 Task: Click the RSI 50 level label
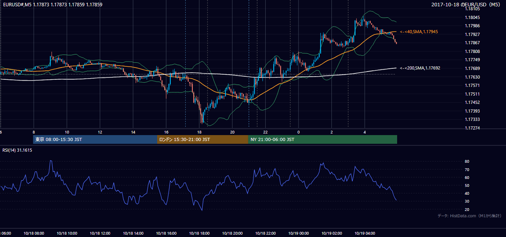tap(467, 185)
